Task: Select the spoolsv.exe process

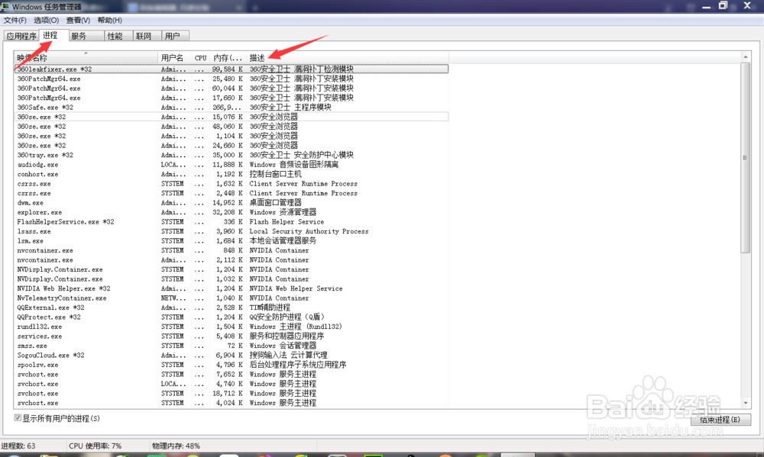Action: coord(231,365)
